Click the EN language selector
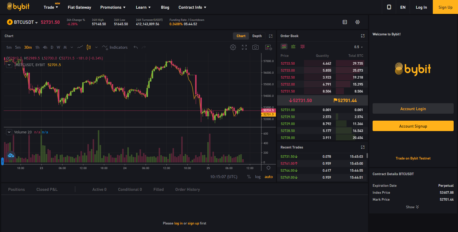The width and height of the screenshot is (458, 232). click(x=403, y=7)
